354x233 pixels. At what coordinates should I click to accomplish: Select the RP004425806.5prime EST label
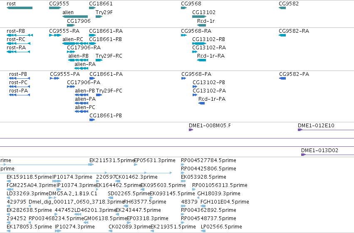[x=208, y=169]
